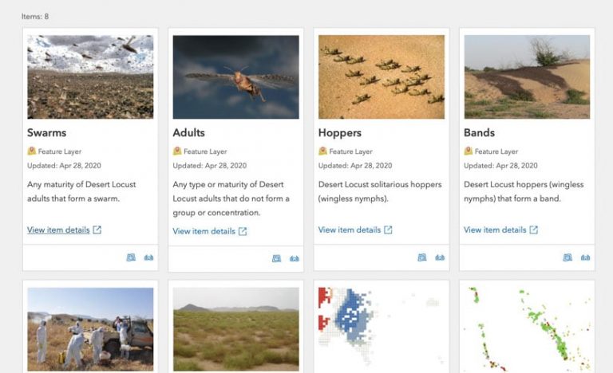Click the binoculars icon on the Adults card
This screenshot has height=373, width=613.
point(294,258)
